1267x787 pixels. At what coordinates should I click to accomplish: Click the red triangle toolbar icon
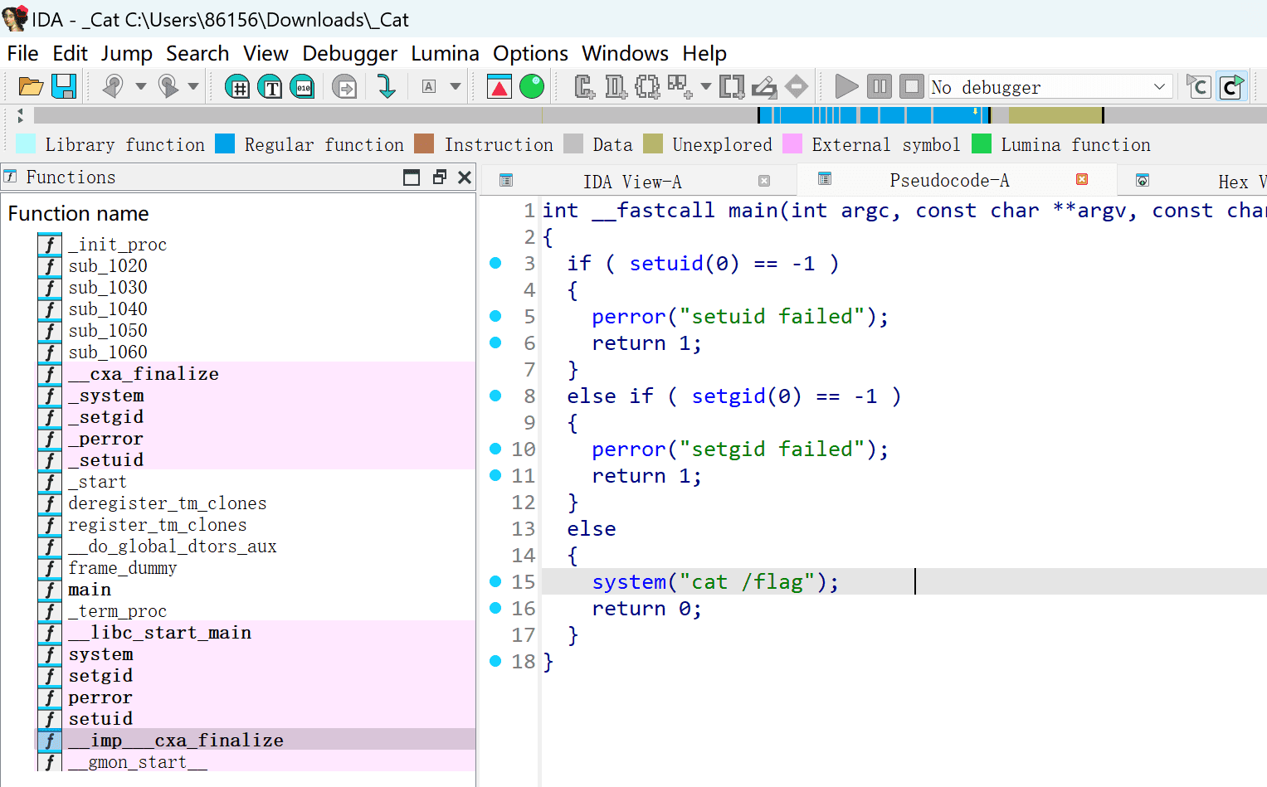pos(499,86)
